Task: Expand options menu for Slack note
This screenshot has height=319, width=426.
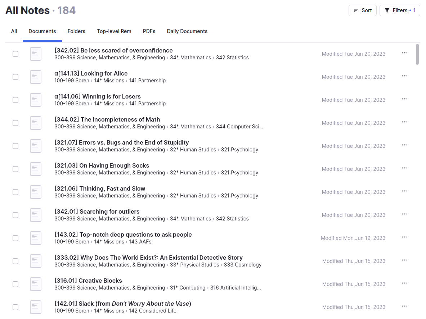Action: (404, 306)
